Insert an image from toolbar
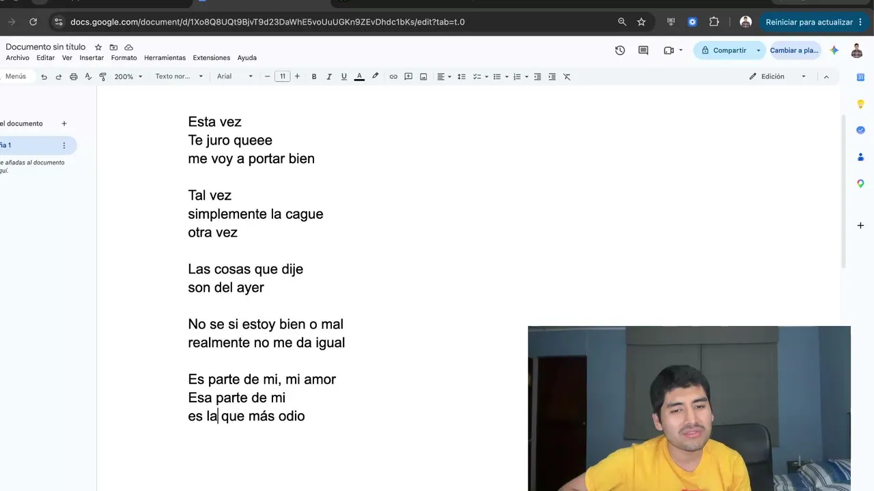The height and width of the screenshot is (491, 874). (x=423, y=77)
